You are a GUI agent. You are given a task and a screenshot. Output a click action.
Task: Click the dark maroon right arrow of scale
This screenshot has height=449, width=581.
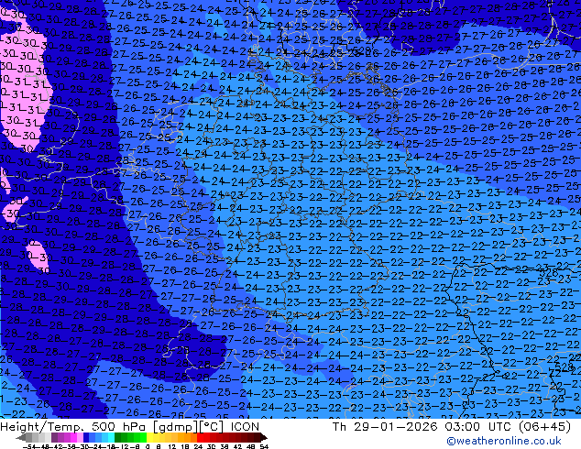pyautogui.click(x=264, y=437)
